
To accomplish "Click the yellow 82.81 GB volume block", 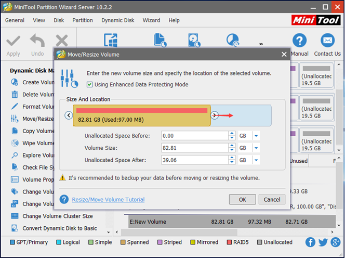I will tap(142, 115).
